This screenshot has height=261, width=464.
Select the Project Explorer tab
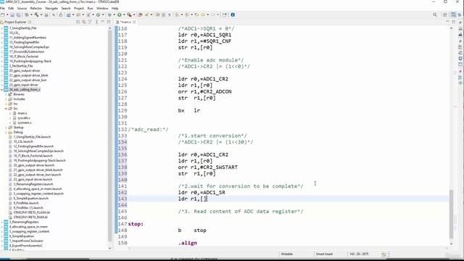tap(15, 22)
